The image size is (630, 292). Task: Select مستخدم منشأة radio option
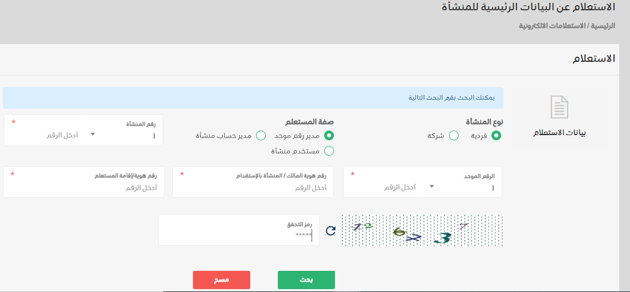tap(329, 151)
